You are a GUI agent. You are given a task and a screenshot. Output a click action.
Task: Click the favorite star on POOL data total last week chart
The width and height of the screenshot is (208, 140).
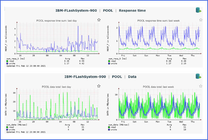point(201,86)
